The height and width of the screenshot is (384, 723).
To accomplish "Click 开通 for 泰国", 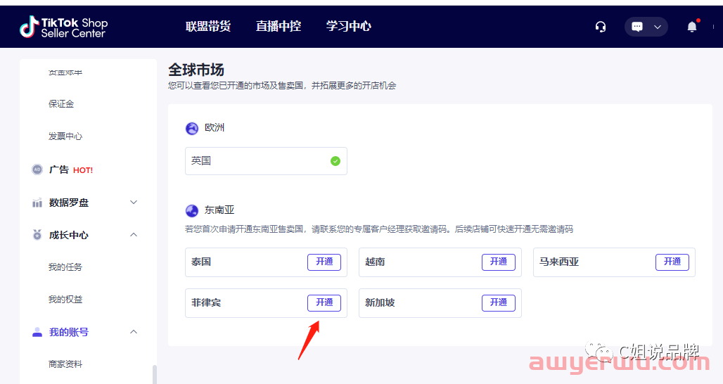I will click(x=324, y=262).
